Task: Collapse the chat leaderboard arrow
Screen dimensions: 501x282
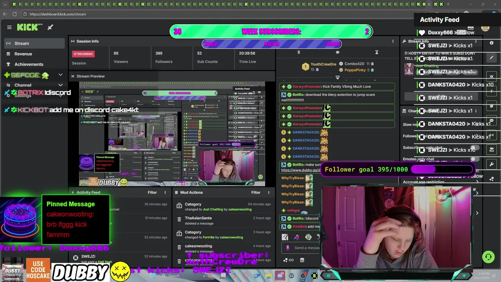Action: [337, 78]
